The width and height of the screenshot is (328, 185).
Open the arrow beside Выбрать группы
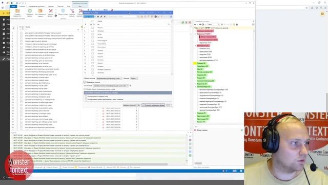(x=139, y=105)
